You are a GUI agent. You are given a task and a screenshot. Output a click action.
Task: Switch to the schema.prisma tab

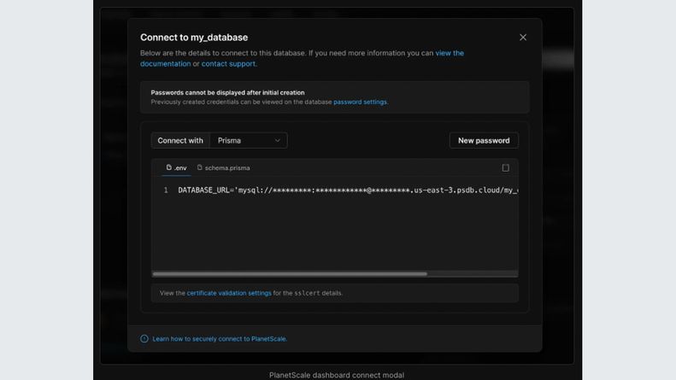tap(223, 167)
